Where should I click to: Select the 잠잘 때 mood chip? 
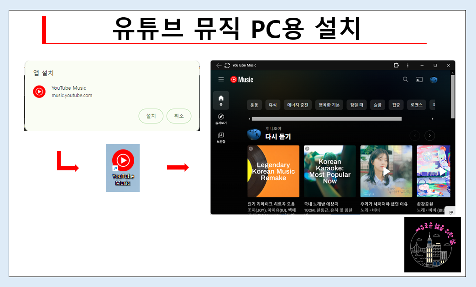[x=357, y=105]
